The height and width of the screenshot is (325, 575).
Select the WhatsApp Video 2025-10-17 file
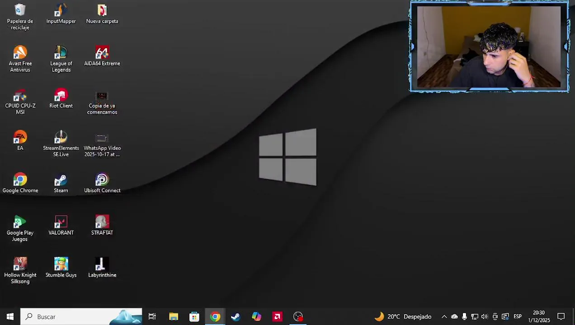[102, 144]
